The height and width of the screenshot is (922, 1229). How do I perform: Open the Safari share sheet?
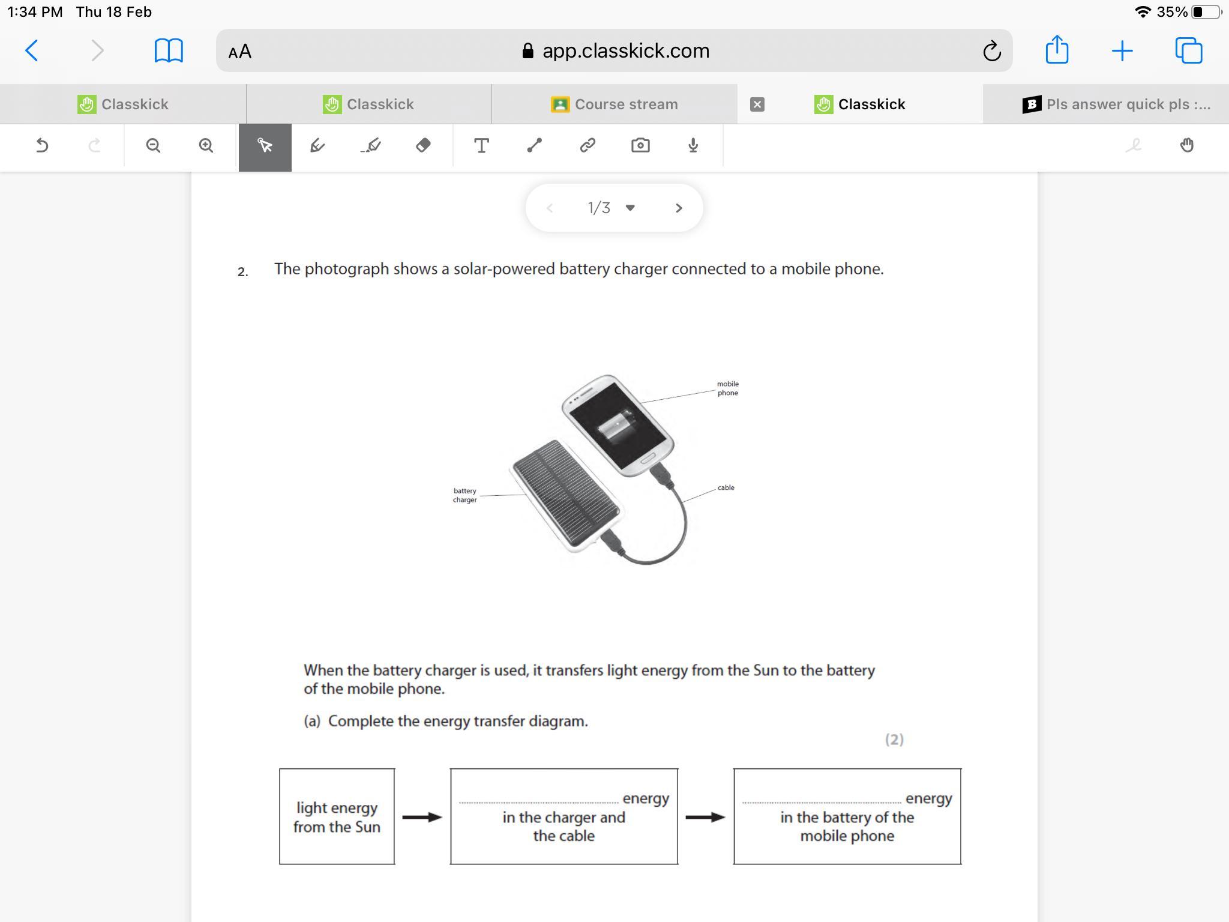[x=1057, y=50]
